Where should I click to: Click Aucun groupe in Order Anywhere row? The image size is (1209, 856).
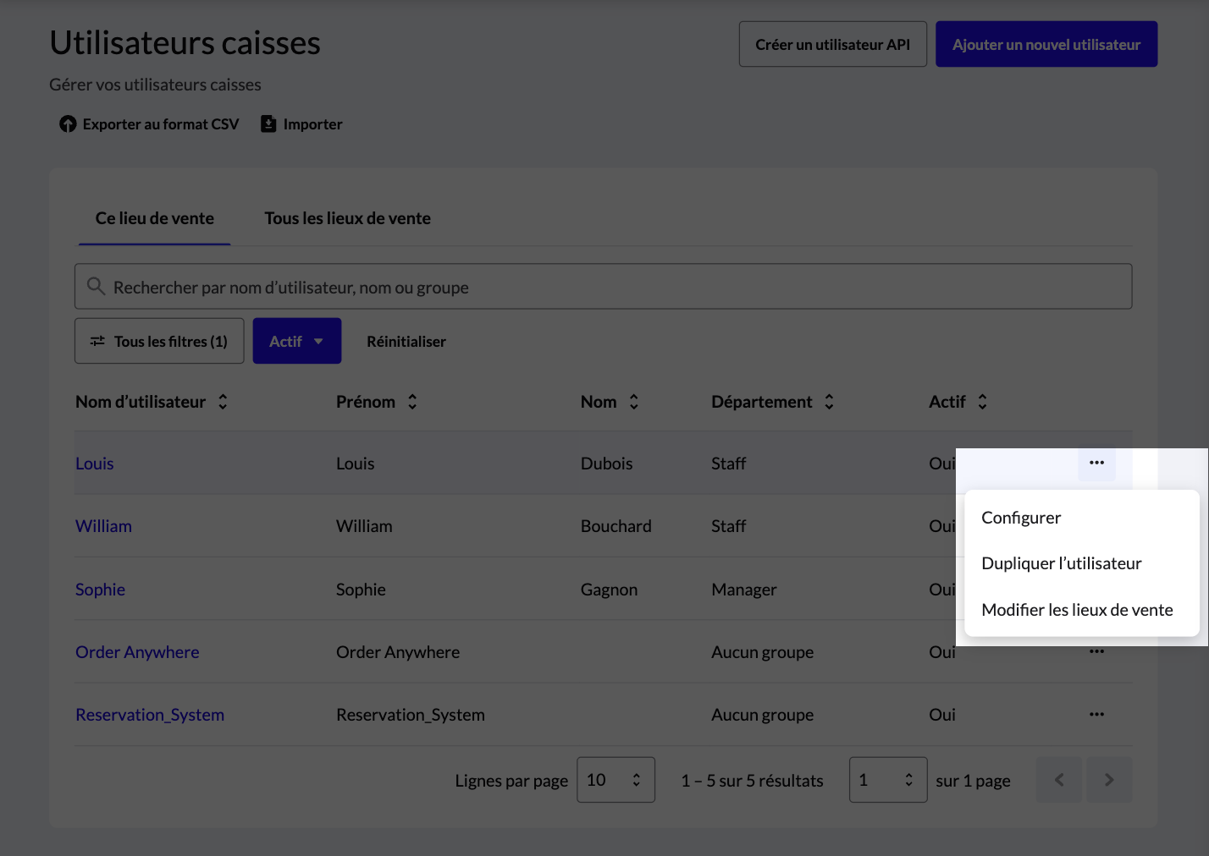pos(763,652)
